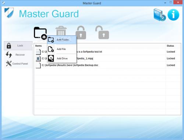Select the Softpedia_1.mpg row

[107, 58]
